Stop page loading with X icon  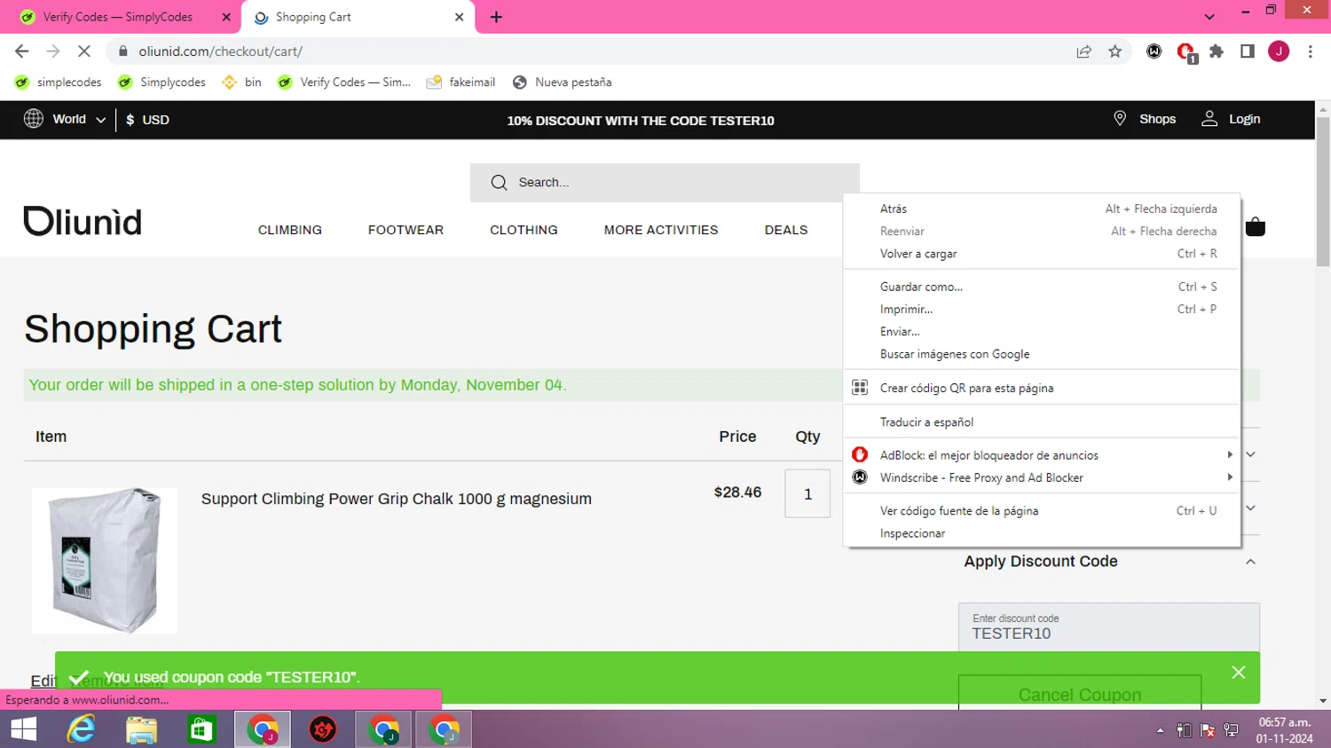83,51
